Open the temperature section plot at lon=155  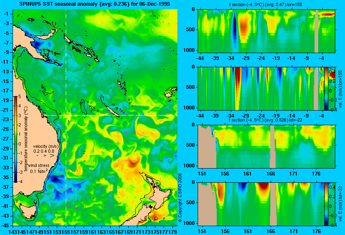[266, 31]
